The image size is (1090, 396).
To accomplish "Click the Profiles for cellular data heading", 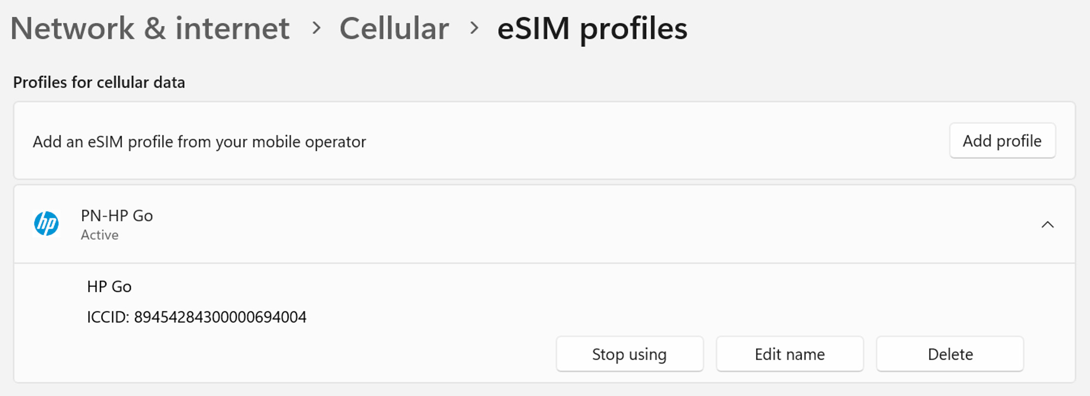I will click(99, 82).
